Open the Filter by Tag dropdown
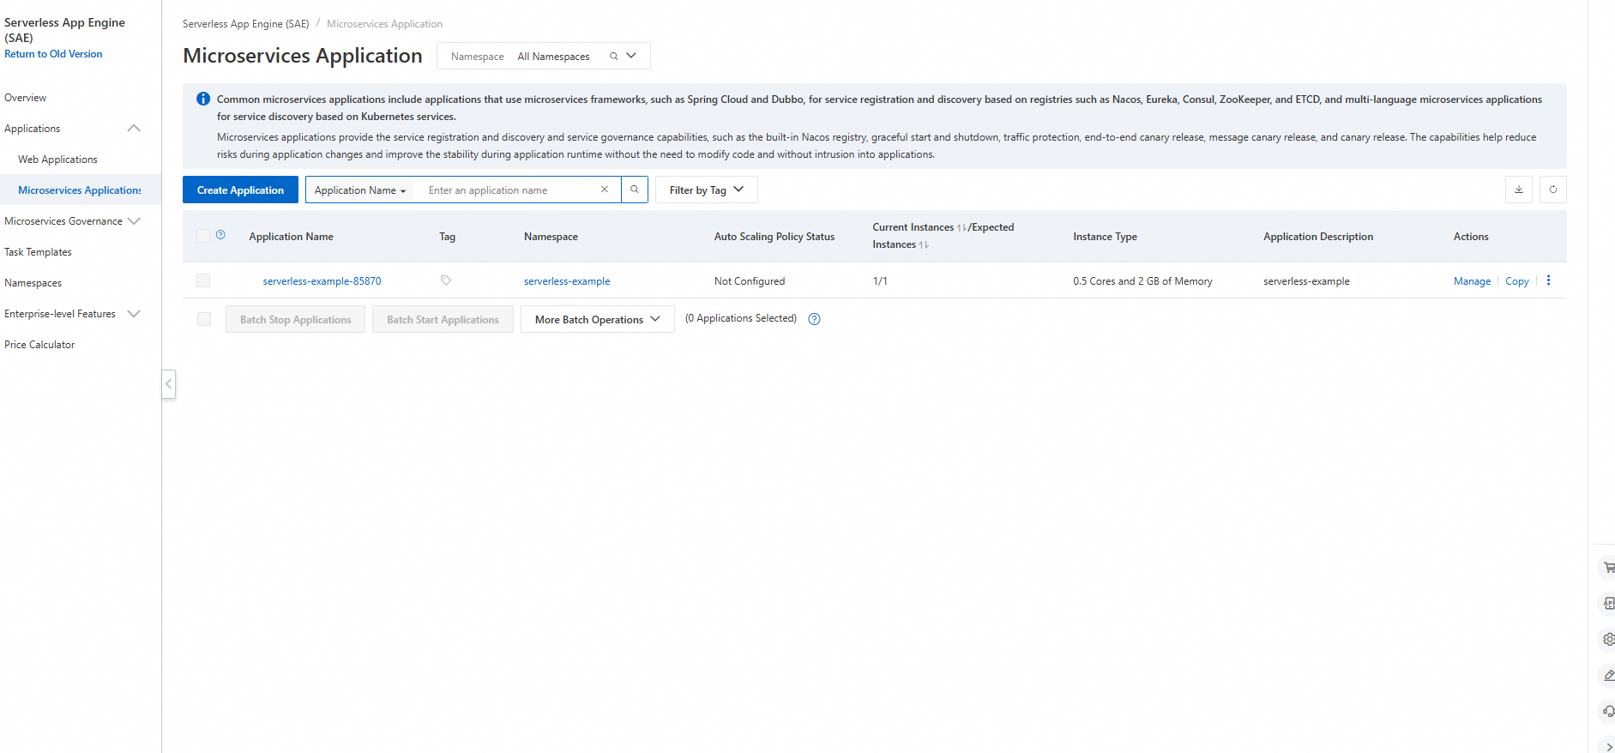The height and width of the screenshot is (753, 1615). 707,190
